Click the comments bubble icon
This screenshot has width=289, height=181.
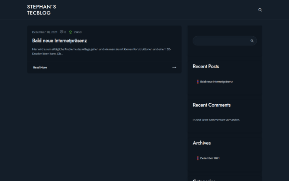tap(61, 32)
